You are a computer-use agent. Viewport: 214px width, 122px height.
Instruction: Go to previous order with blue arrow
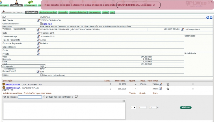pyautogui.click(x=208, y=17)
